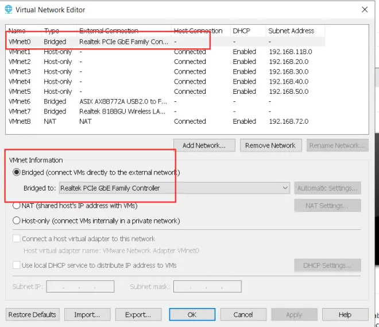Viewport: 379px width, 327px height.
Task: Click the Connected cell in the VMnet2 row
Action: click(x=189, y=62)
